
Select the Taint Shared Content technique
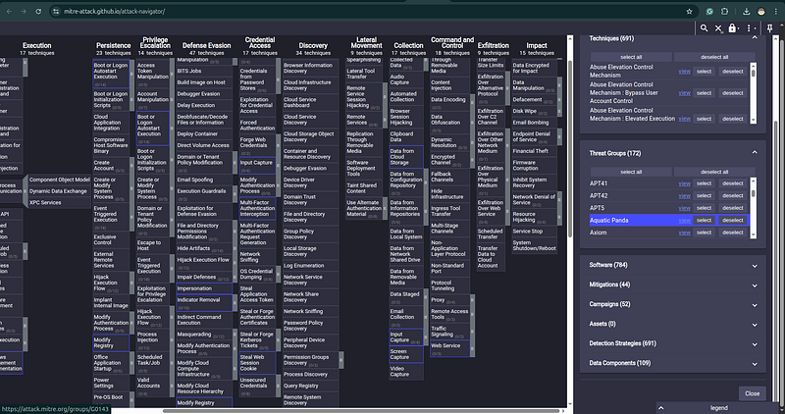click(x=364, y=188)
